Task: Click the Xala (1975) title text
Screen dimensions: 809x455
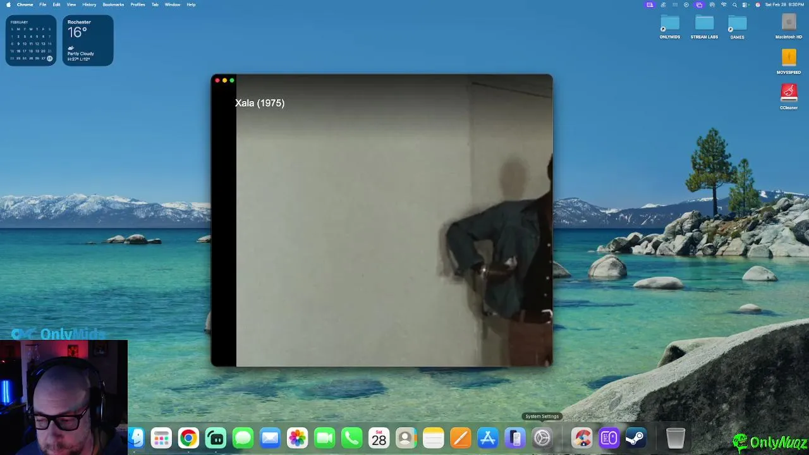Action: click(260, 103)
